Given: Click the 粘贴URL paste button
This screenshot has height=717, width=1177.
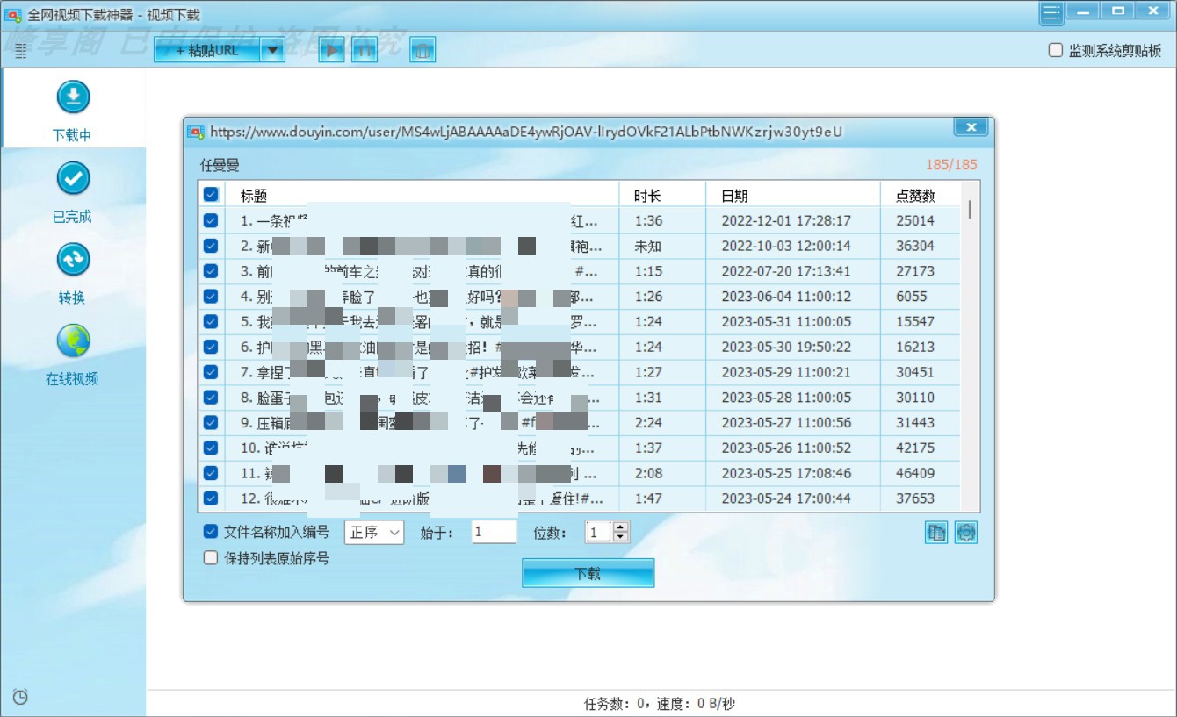Looking at the screenshot, I should pos(207,51).
